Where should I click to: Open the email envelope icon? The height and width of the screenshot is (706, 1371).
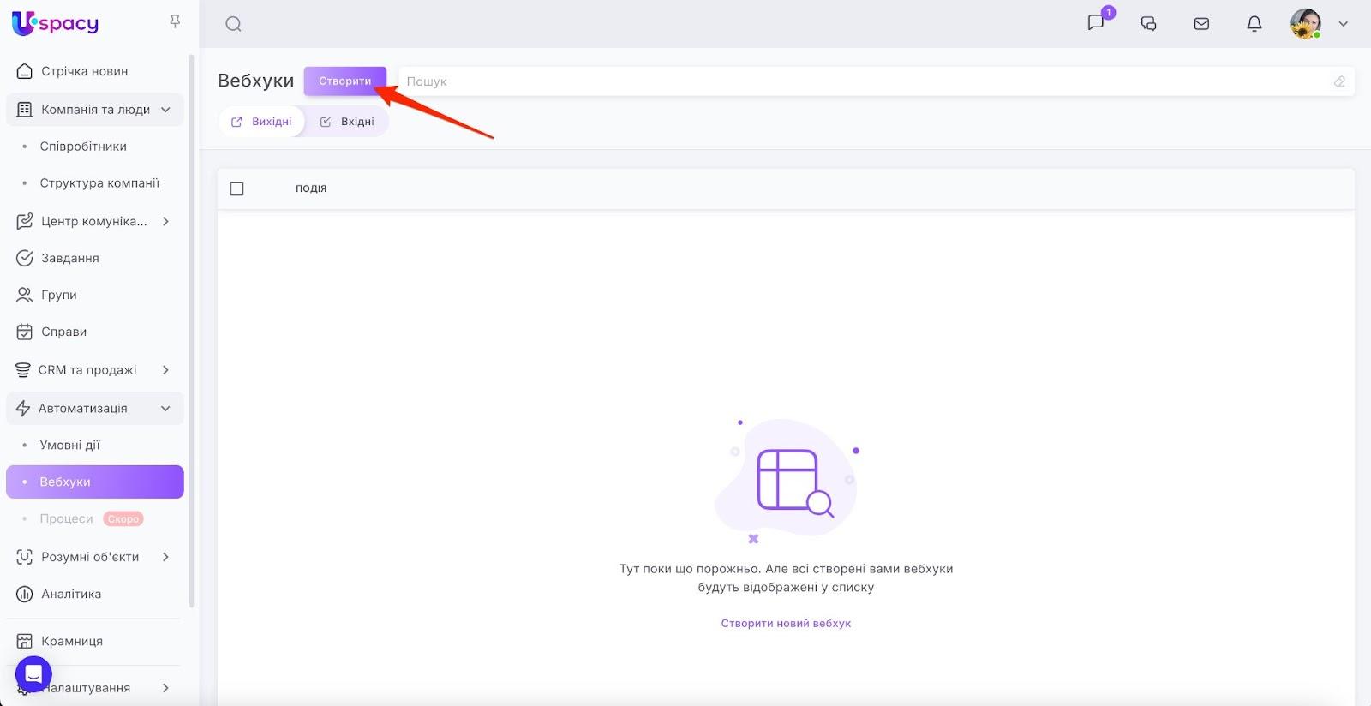tap(1201, 24)
